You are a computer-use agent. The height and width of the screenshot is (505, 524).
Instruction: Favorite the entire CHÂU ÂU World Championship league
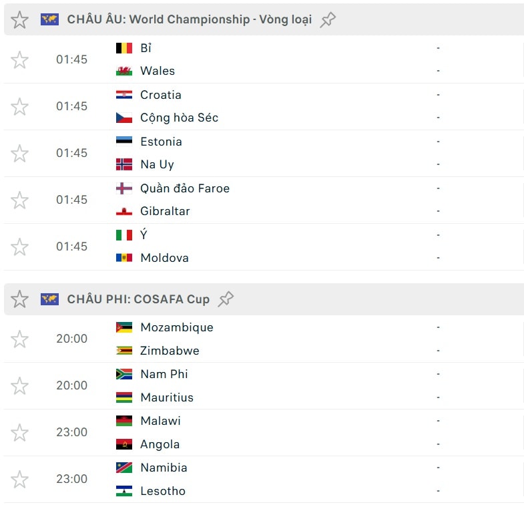click(19, 20)
